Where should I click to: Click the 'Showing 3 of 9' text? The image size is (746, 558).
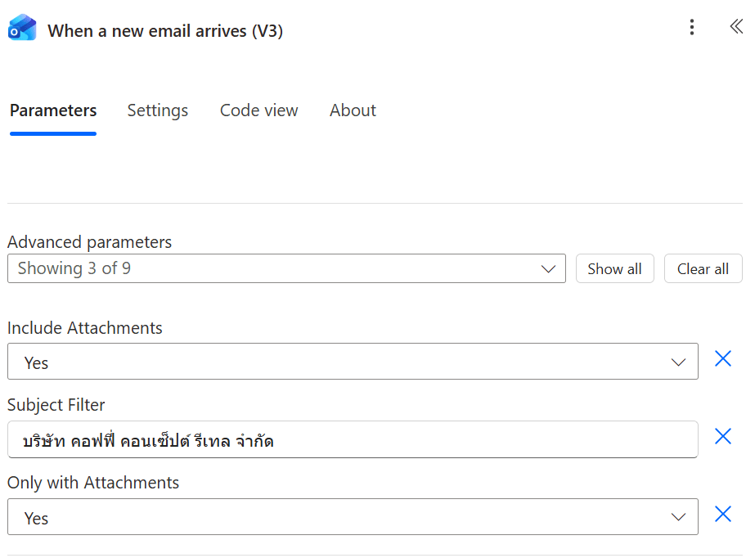[x=74, y=268]
